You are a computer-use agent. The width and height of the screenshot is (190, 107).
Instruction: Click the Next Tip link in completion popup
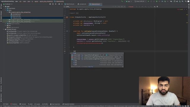91,67
